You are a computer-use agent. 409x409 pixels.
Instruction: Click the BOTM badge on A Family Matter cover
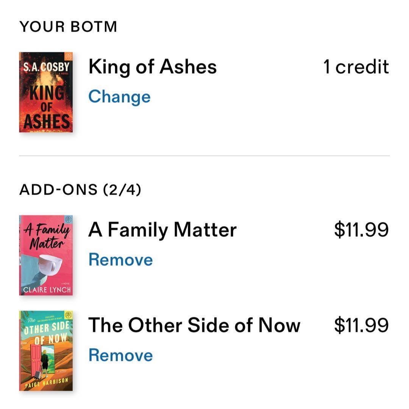click(x=68, y=220)
